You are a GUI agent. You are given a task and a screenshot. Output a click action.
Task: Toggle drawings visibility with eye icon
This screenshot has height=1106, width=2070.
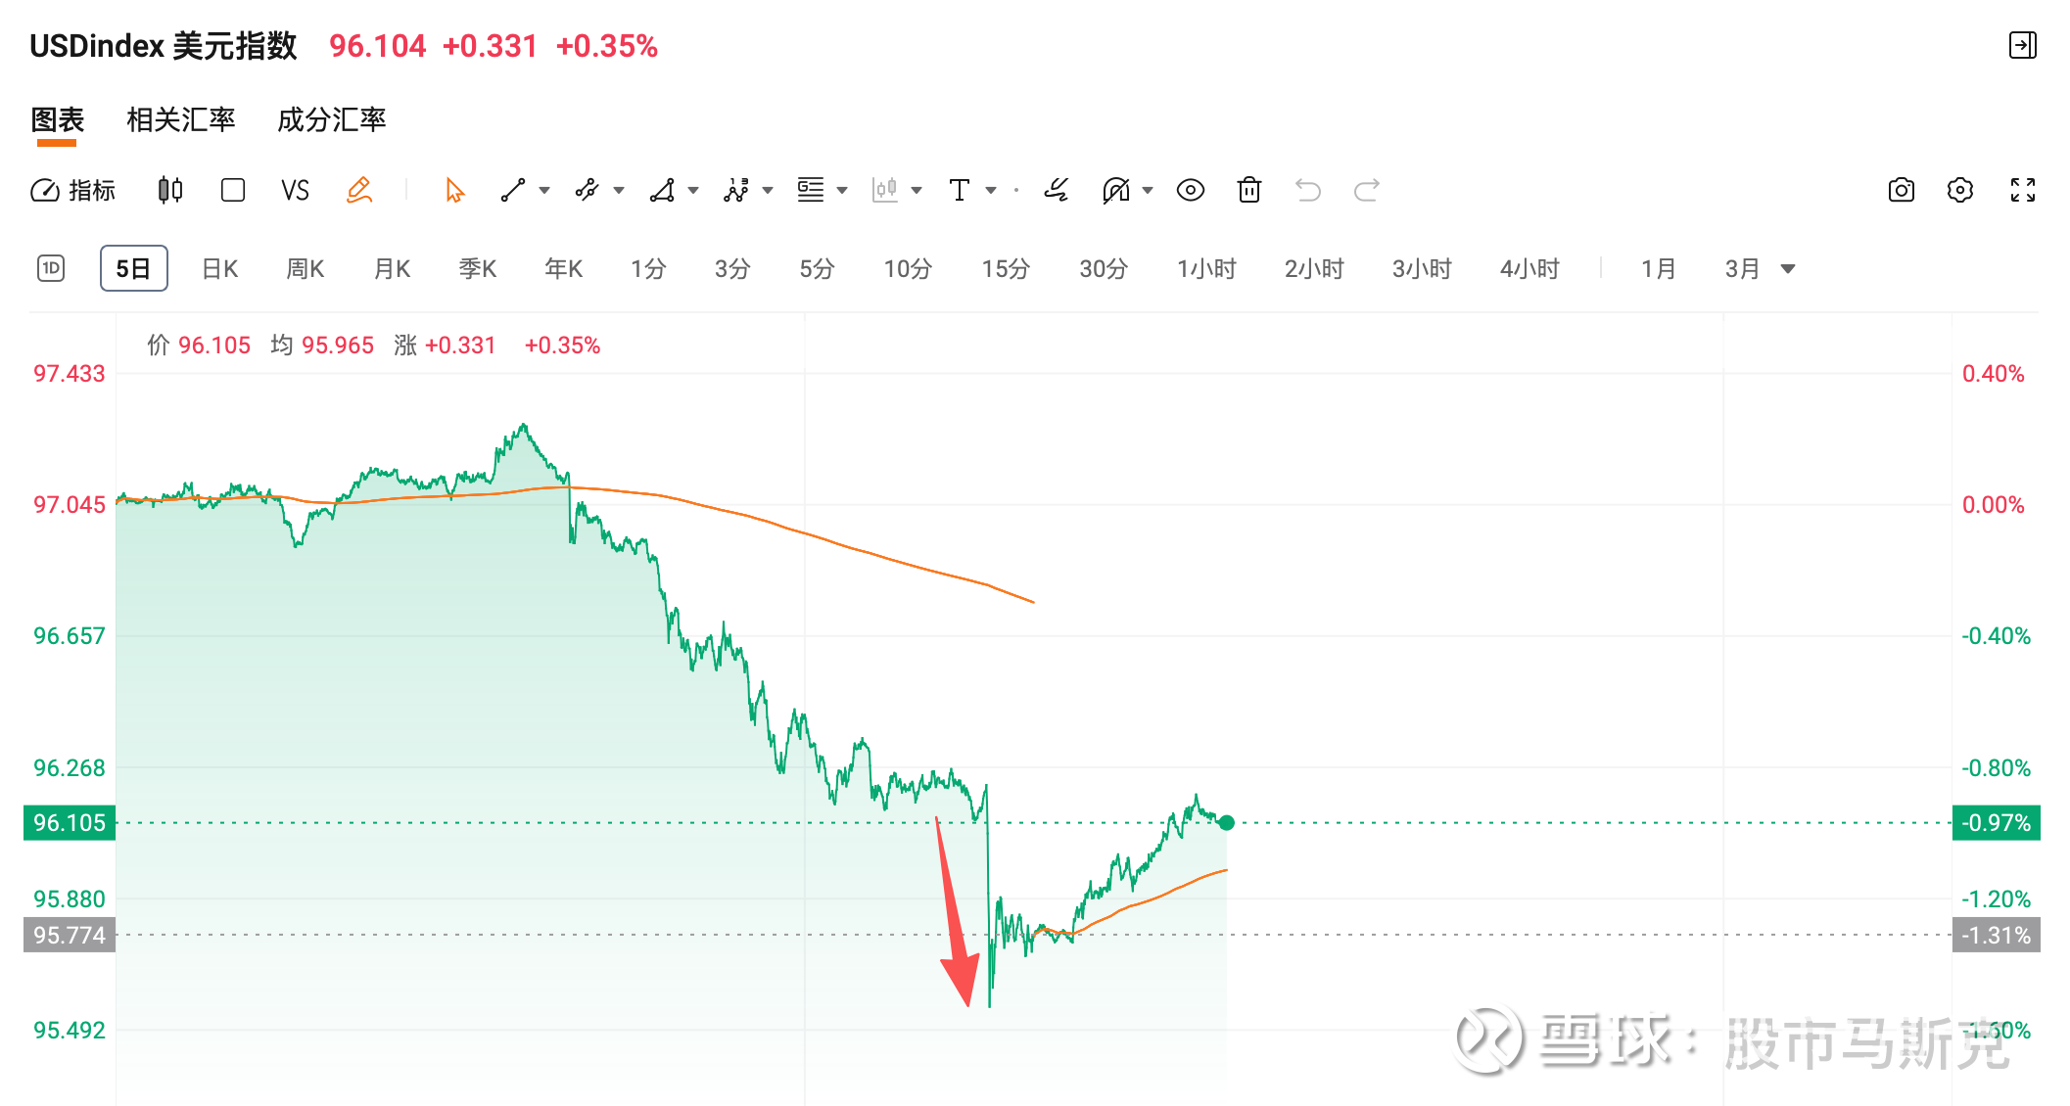(x=1190, y=190)
